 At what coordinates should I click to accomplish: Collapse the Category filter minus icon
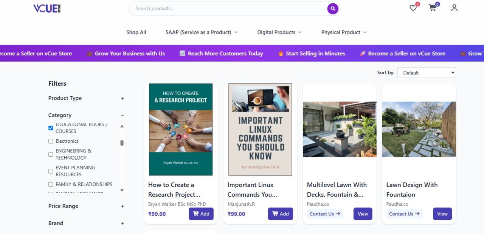point(123,115)
